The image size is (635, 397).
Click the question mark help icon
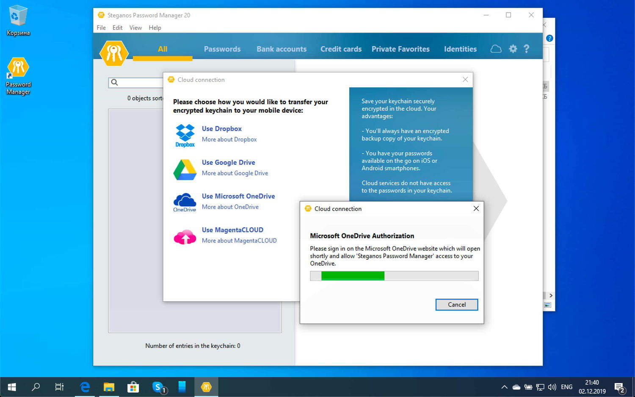point(527,49)
